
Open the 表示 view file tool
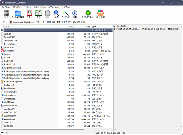point(38,13)
